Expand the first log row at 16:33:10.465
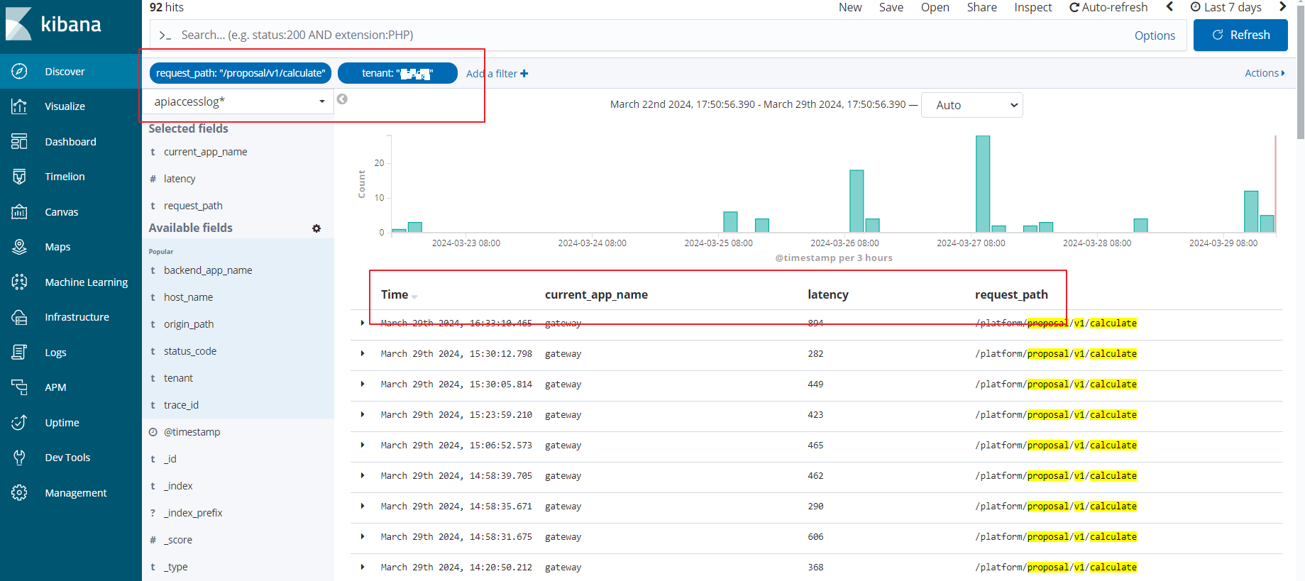 coord(363,323)
